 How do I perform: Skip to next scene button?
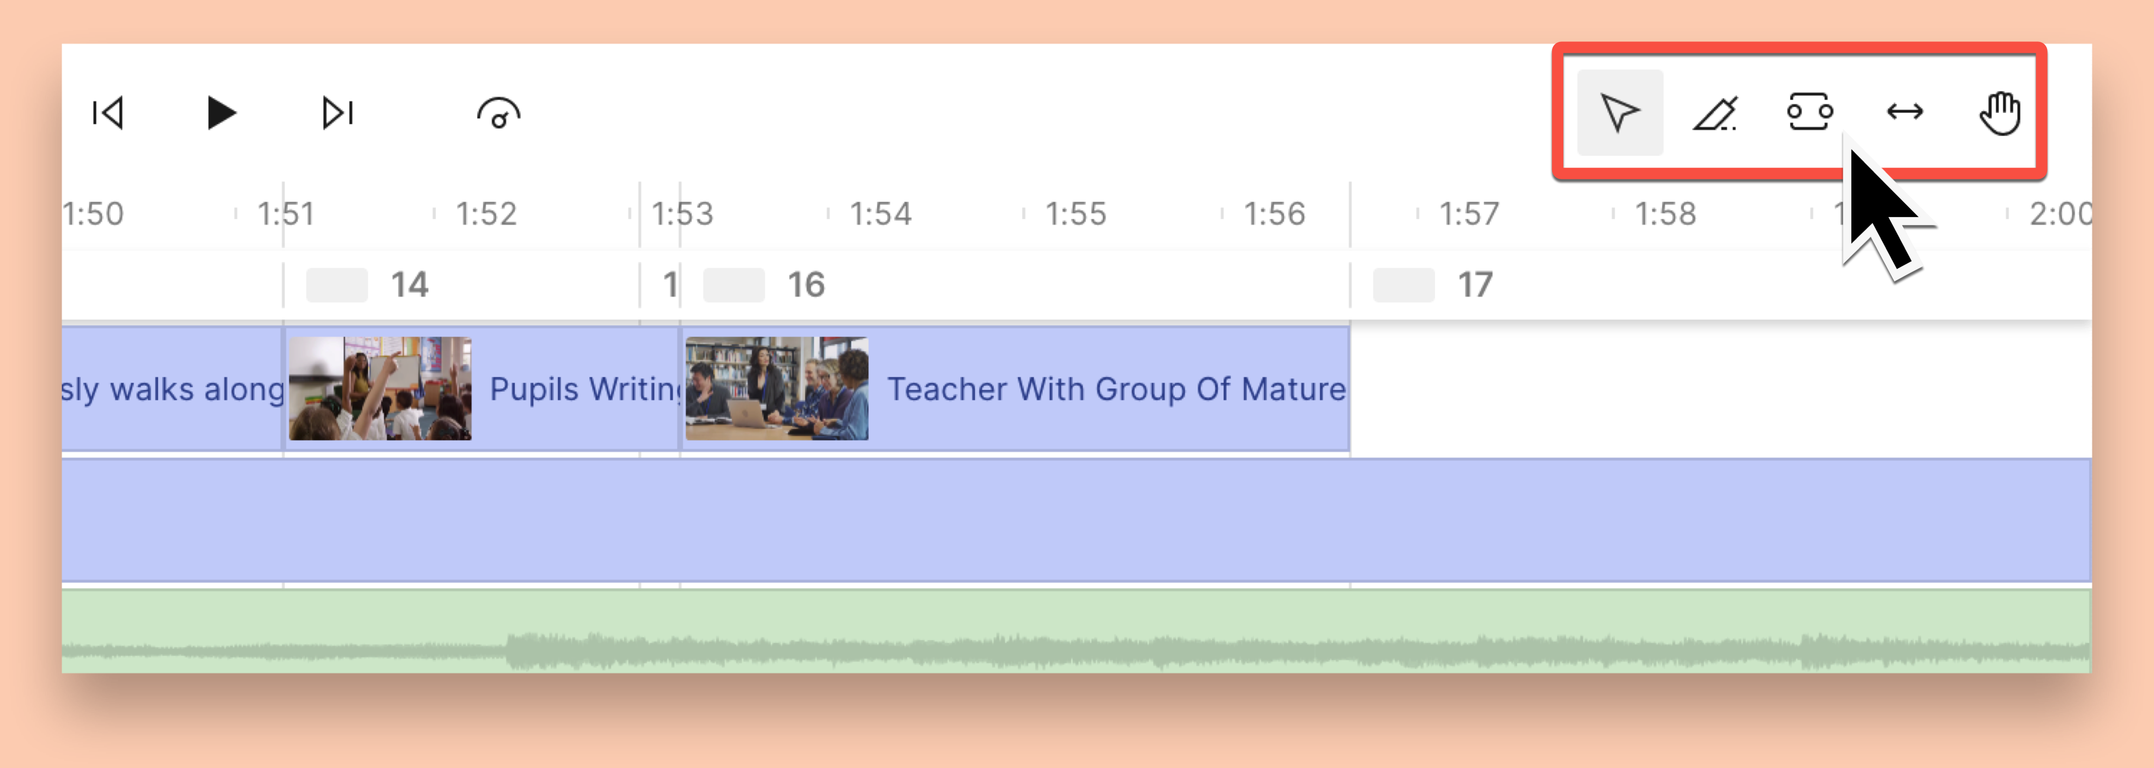338,113
